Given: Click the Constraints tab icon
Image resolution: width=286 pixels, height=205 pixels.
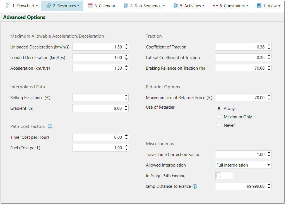Looking at the screenshot, I should click(215, 6).
